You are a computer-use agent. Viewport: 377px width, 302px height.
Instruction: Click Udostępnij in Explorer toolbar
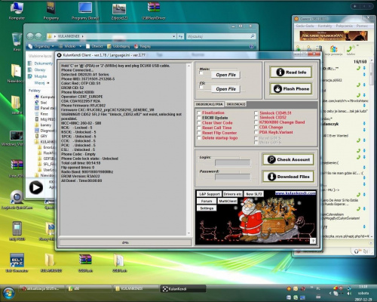pyautogui.click(x=118, y=46)
